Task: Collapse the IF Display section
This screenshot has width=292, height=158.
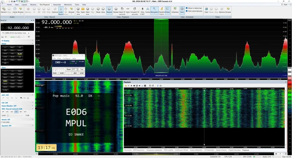Action: (32, 41)
